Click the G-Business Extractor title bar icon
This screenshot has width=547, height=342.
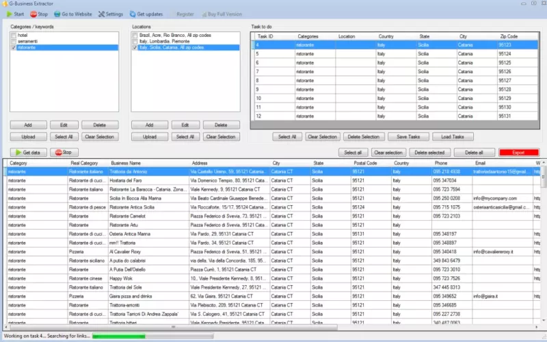pyautogui.click(x=4, y=4)
